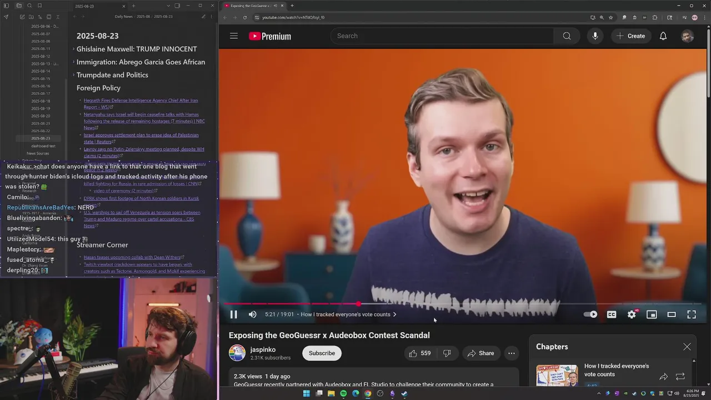This screenshot has height=400, width=711.
Task: Create a new note in Obsidian
Action: coord(22,17)
